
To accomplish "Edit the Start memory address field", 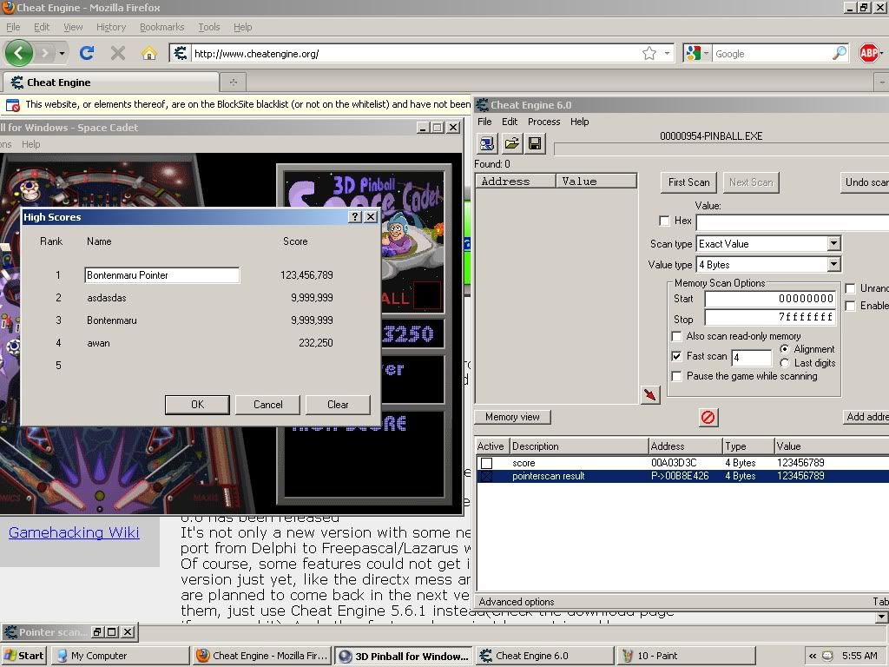I will pyautogui.click(x=770, y=299).
